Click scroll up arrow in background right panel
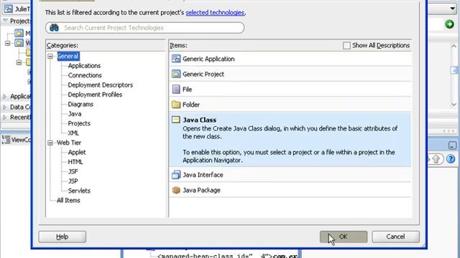This screenshot has height=258, width=460. point(454,46)
